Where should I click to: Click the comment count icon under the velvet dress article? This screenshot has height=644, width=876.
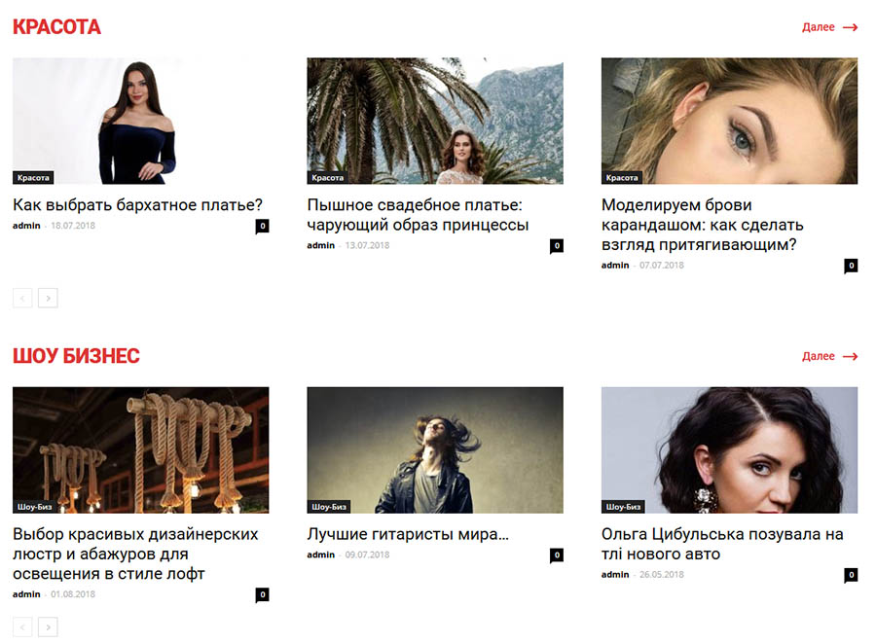point(262,227)
